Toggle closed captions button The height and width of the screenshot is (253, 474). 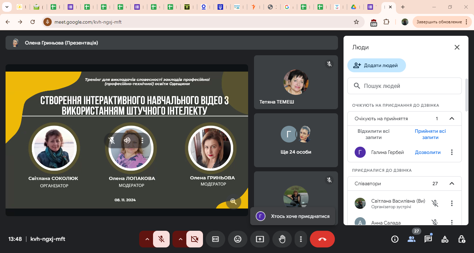215,239
